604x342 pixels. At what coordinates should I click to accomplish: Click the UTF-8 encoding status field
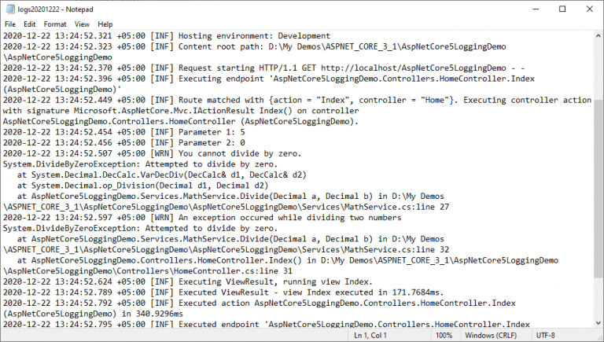point(546,336)
